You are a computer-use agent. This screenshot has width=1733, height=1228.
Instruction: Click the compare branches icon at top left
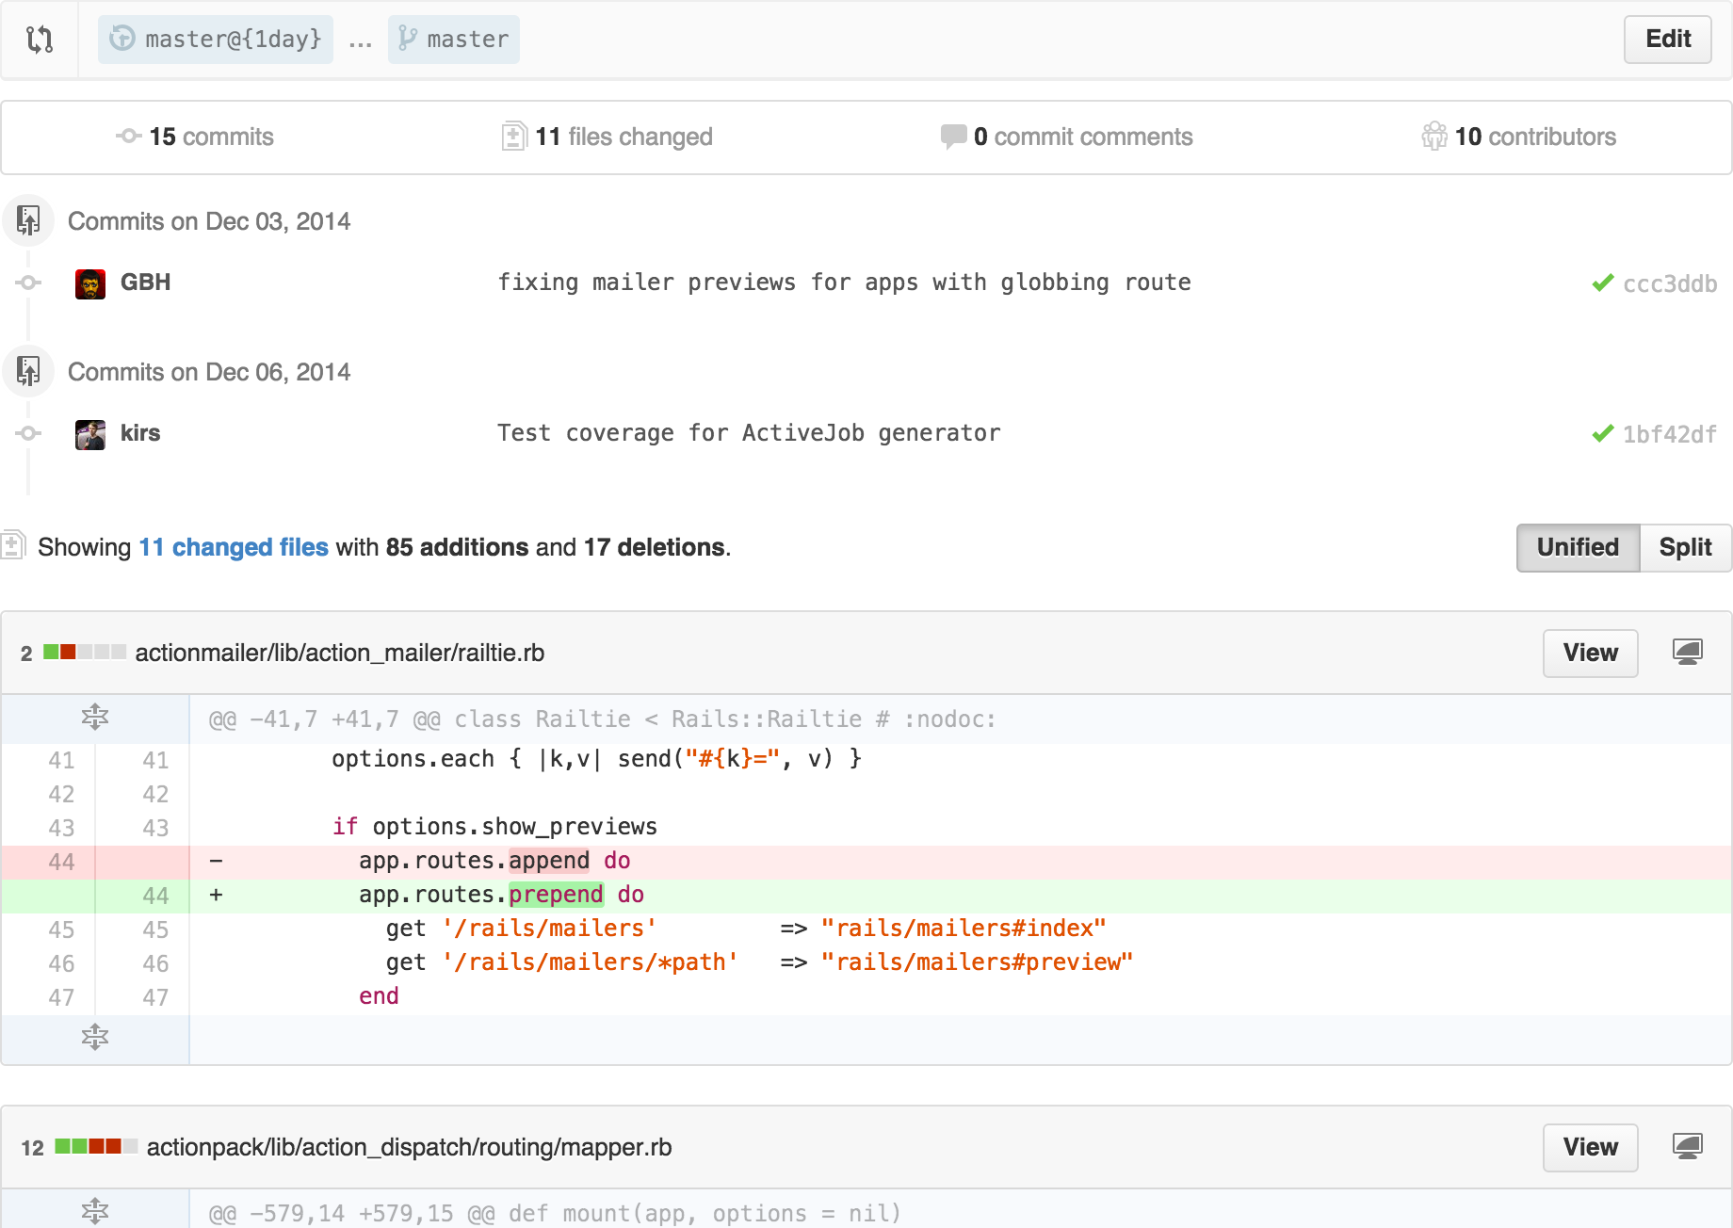[x=40, y=40]
